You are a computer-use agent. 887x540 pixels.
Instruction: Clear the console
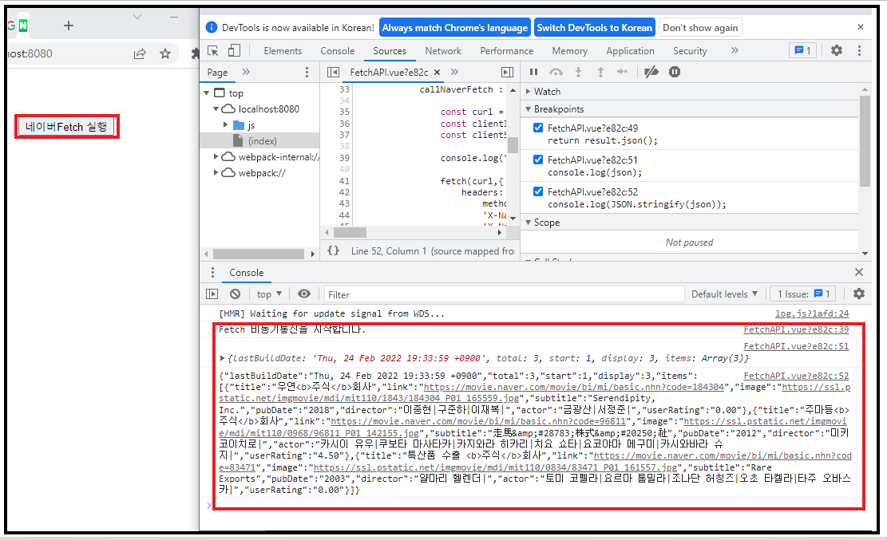click(x=235, y=294)
